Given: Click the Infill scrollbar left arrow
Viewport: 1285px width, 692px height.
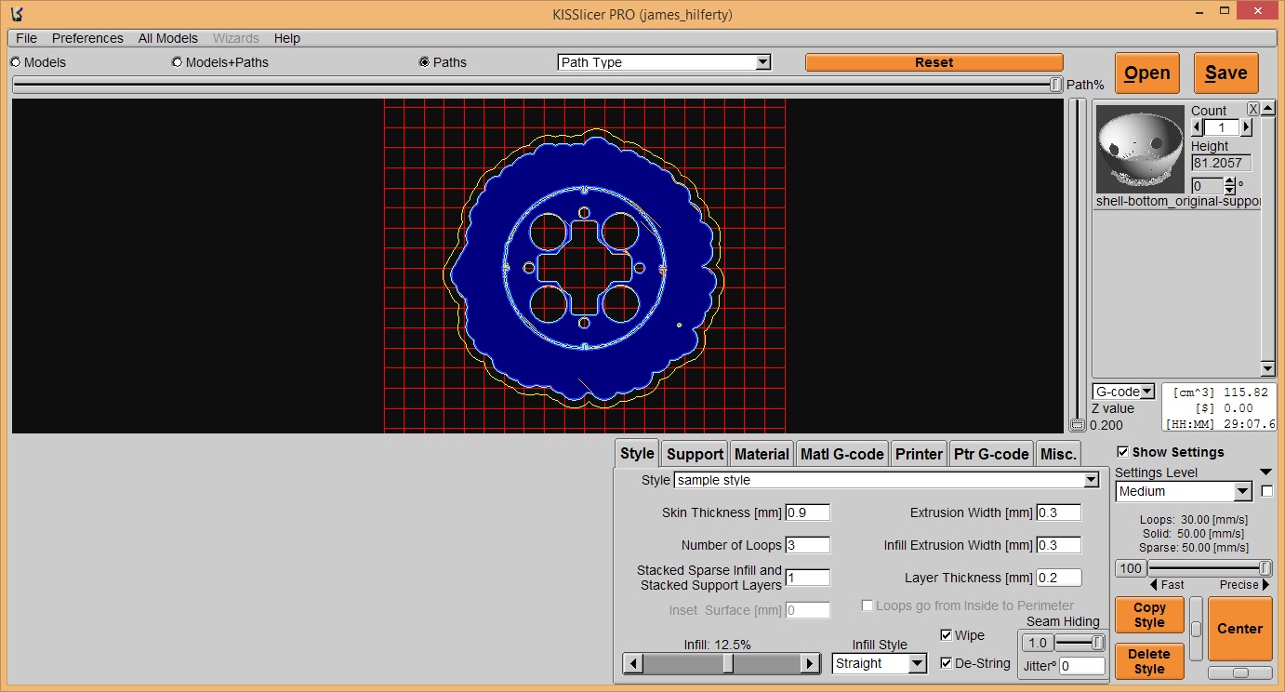Looking at the screenshot, I should tap(633, 663).
